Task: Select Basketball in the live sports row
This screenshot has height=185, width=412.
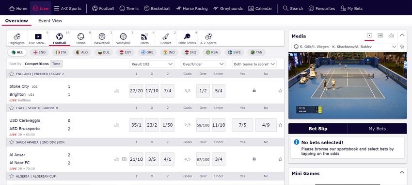Action: 102,38
